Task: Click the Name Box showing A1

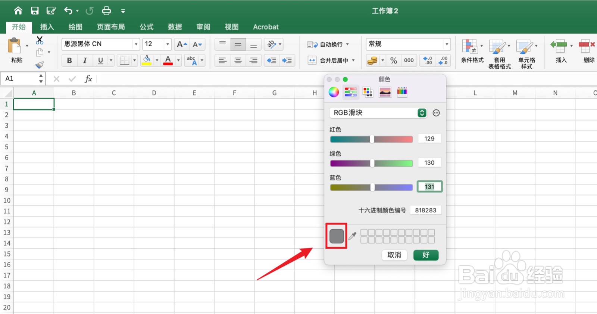Action: click(x=19, y=79)
